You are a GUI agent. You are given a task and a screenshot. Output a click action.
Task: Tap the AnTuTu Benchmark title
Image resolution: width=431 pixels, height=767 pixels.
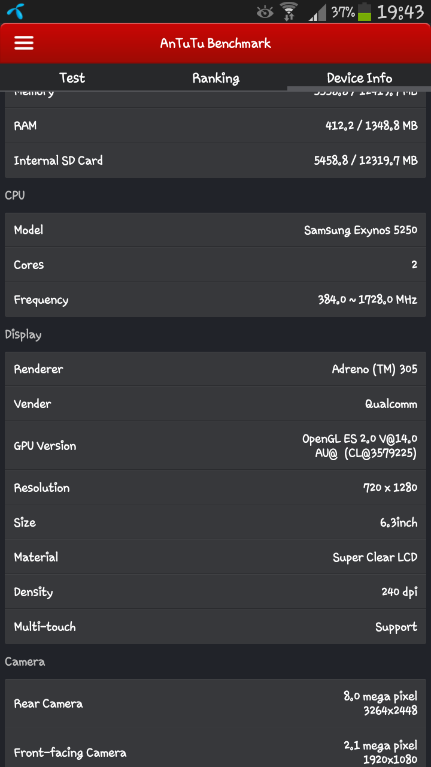[215, 43]
